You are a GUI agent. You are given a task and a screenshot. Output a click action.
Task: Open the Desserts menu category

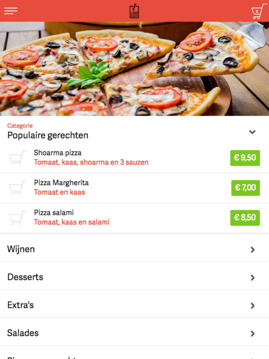(25, 277)
